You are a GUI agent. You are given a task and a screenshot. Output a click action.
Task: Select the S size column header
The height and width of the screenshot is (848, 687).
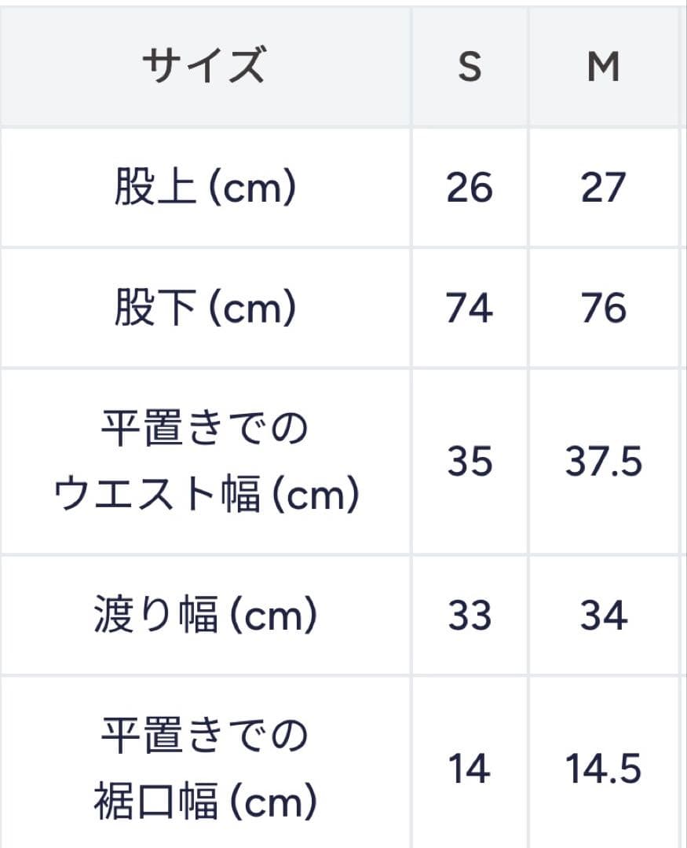(x=470, y=68)
